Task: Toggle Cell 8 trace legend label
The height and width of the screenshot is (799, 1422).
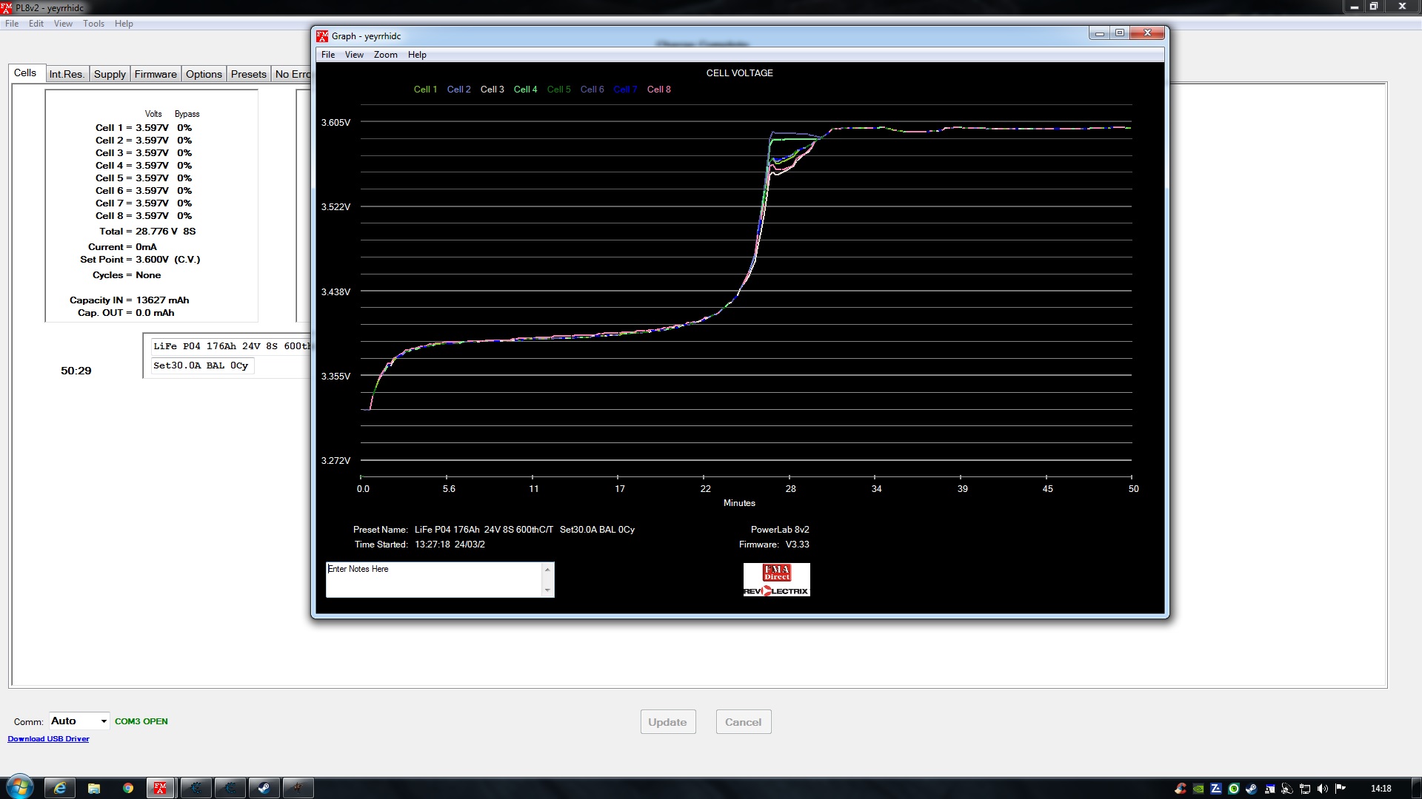Action: click(x=658, y=90)
